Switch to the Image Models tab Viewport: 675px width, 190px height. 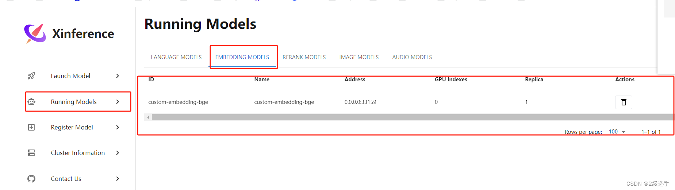359,57
